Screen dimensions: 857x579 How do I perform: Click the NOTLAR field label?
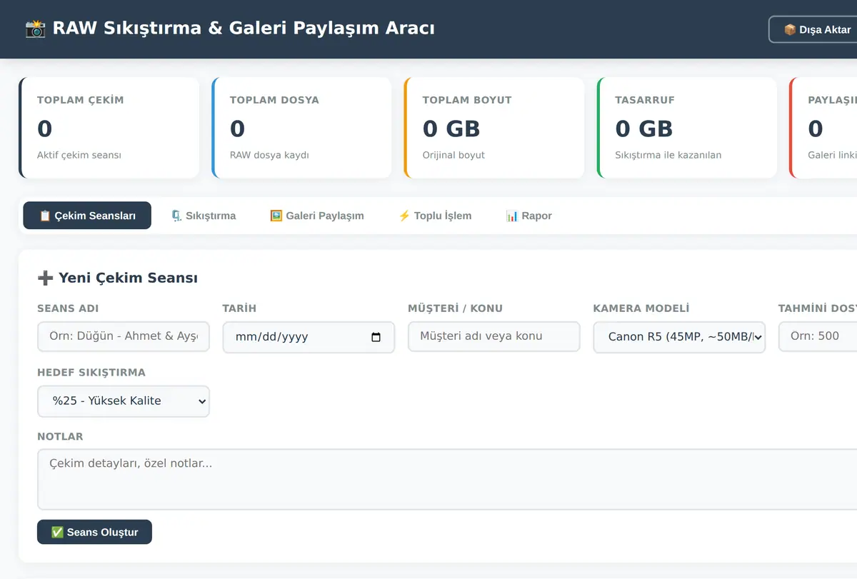coord(60,436)
